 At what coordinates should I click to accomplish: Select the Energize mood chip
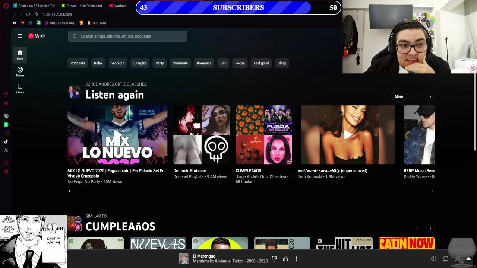pyautogui.click(x=140, y=63)
